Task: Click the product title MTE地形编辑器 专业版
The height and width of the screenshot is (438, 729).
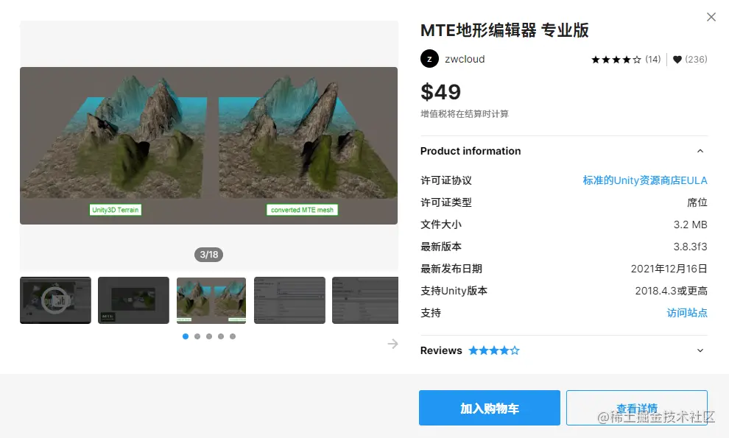Action: pos(504,30)
